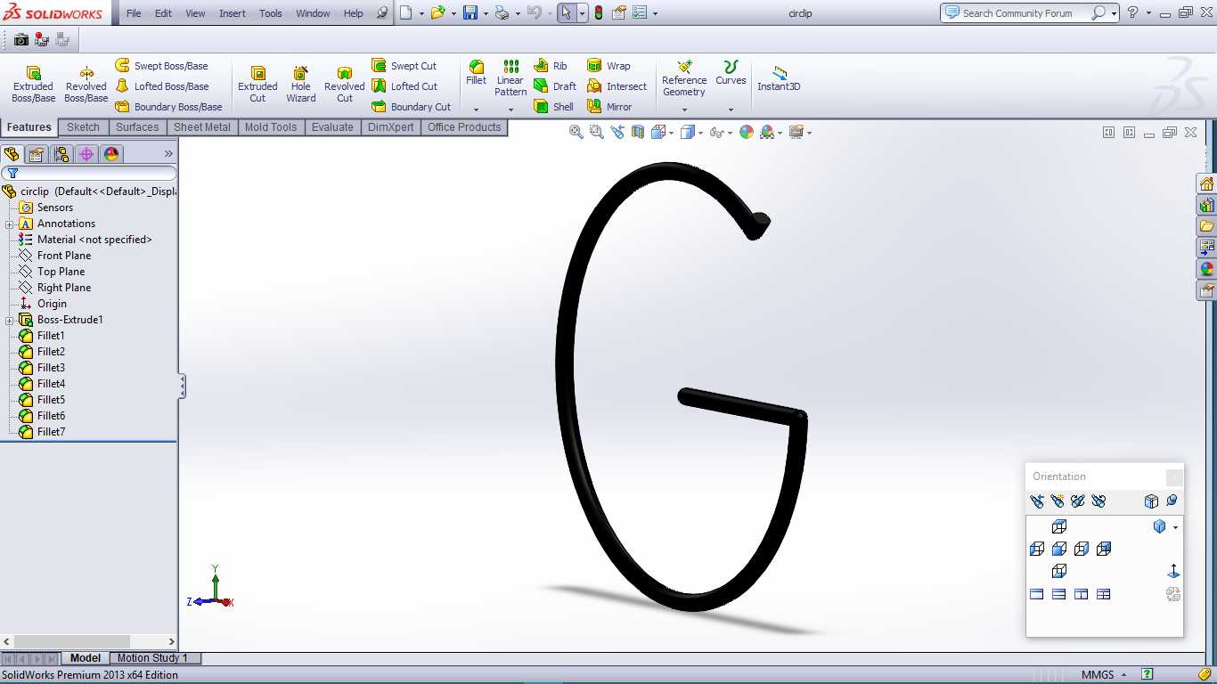
Task: Open the Hole Wizard
Action: point(301,85)
